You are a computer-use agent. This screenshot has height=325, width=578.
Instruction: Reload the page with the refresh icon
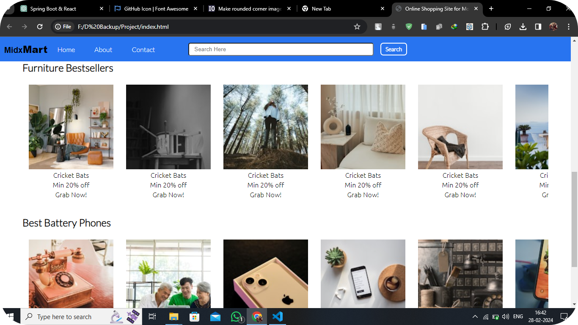(x=40, y=27)
